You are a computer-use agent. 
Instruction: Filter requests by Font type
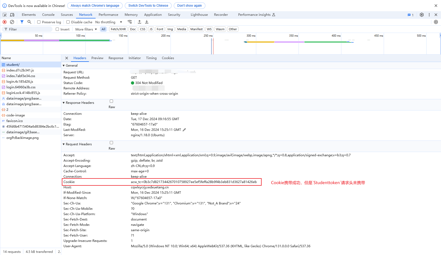(160, 29)
